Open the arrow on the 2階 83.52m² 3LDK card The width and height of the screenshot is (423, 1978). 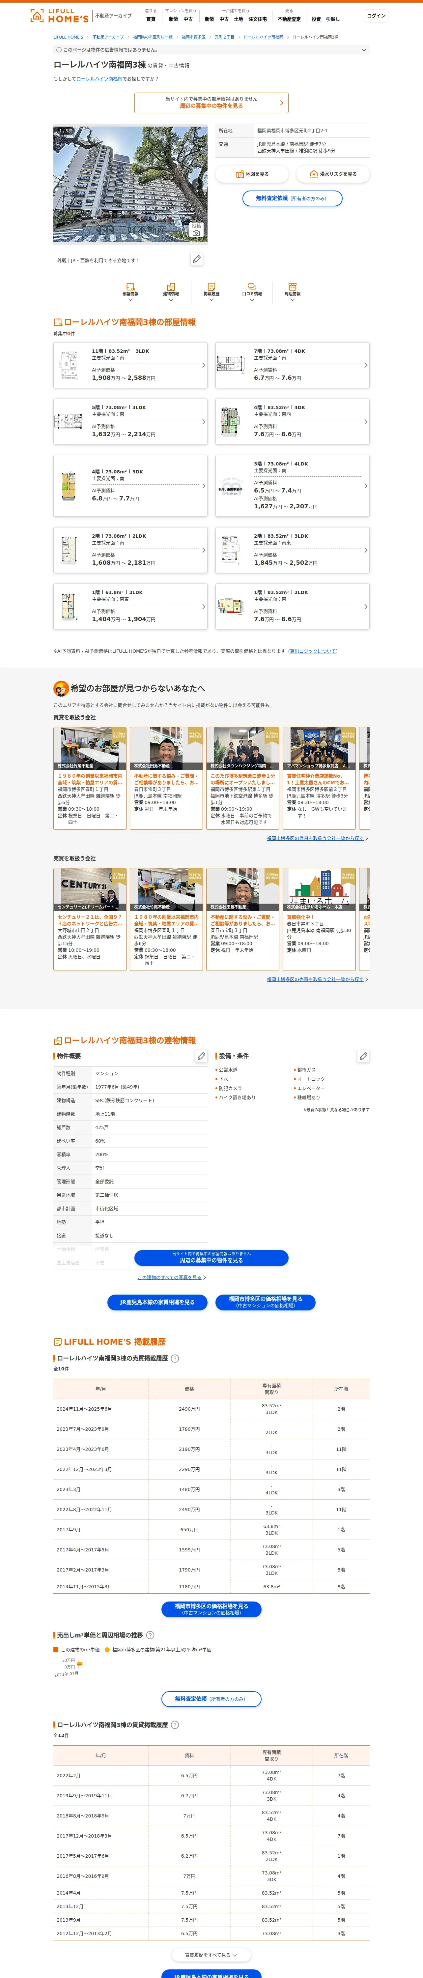point(365,551)
